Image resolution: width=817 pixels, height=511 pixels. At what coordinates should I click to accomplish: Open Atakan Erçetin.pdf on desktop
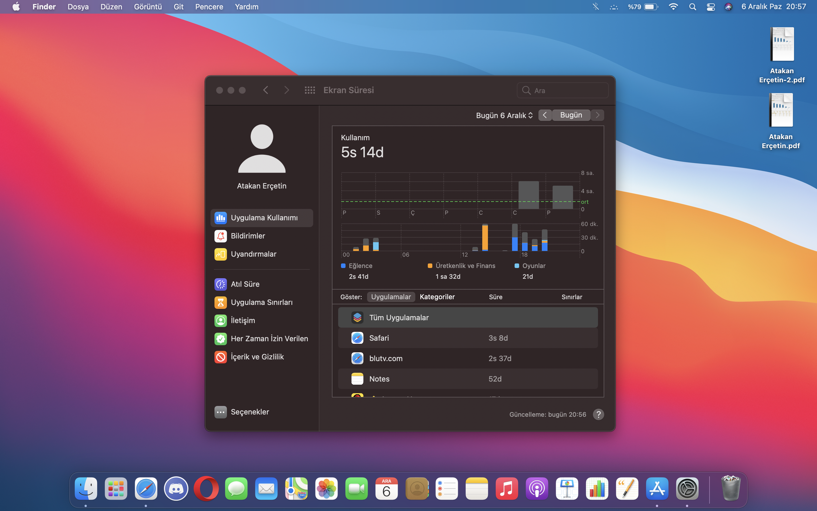(x=780, y=121)
